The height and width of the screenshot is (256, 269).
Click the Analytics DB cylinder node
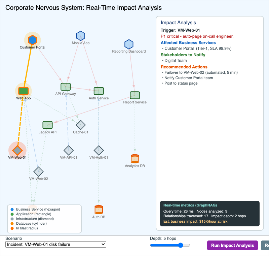pos(135,159)
